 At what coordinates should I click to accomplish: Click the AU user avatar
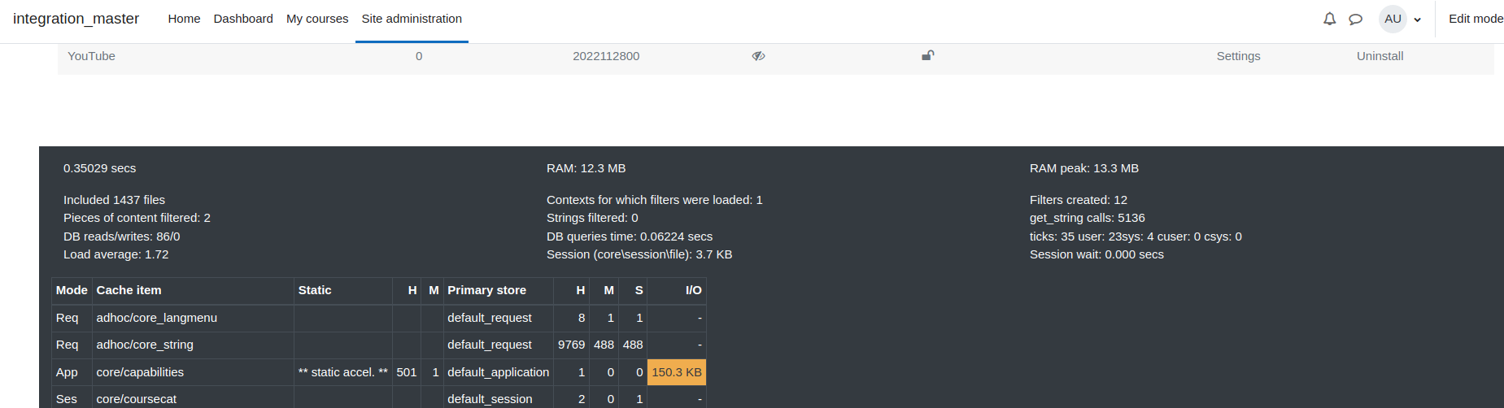point(1393,19)
